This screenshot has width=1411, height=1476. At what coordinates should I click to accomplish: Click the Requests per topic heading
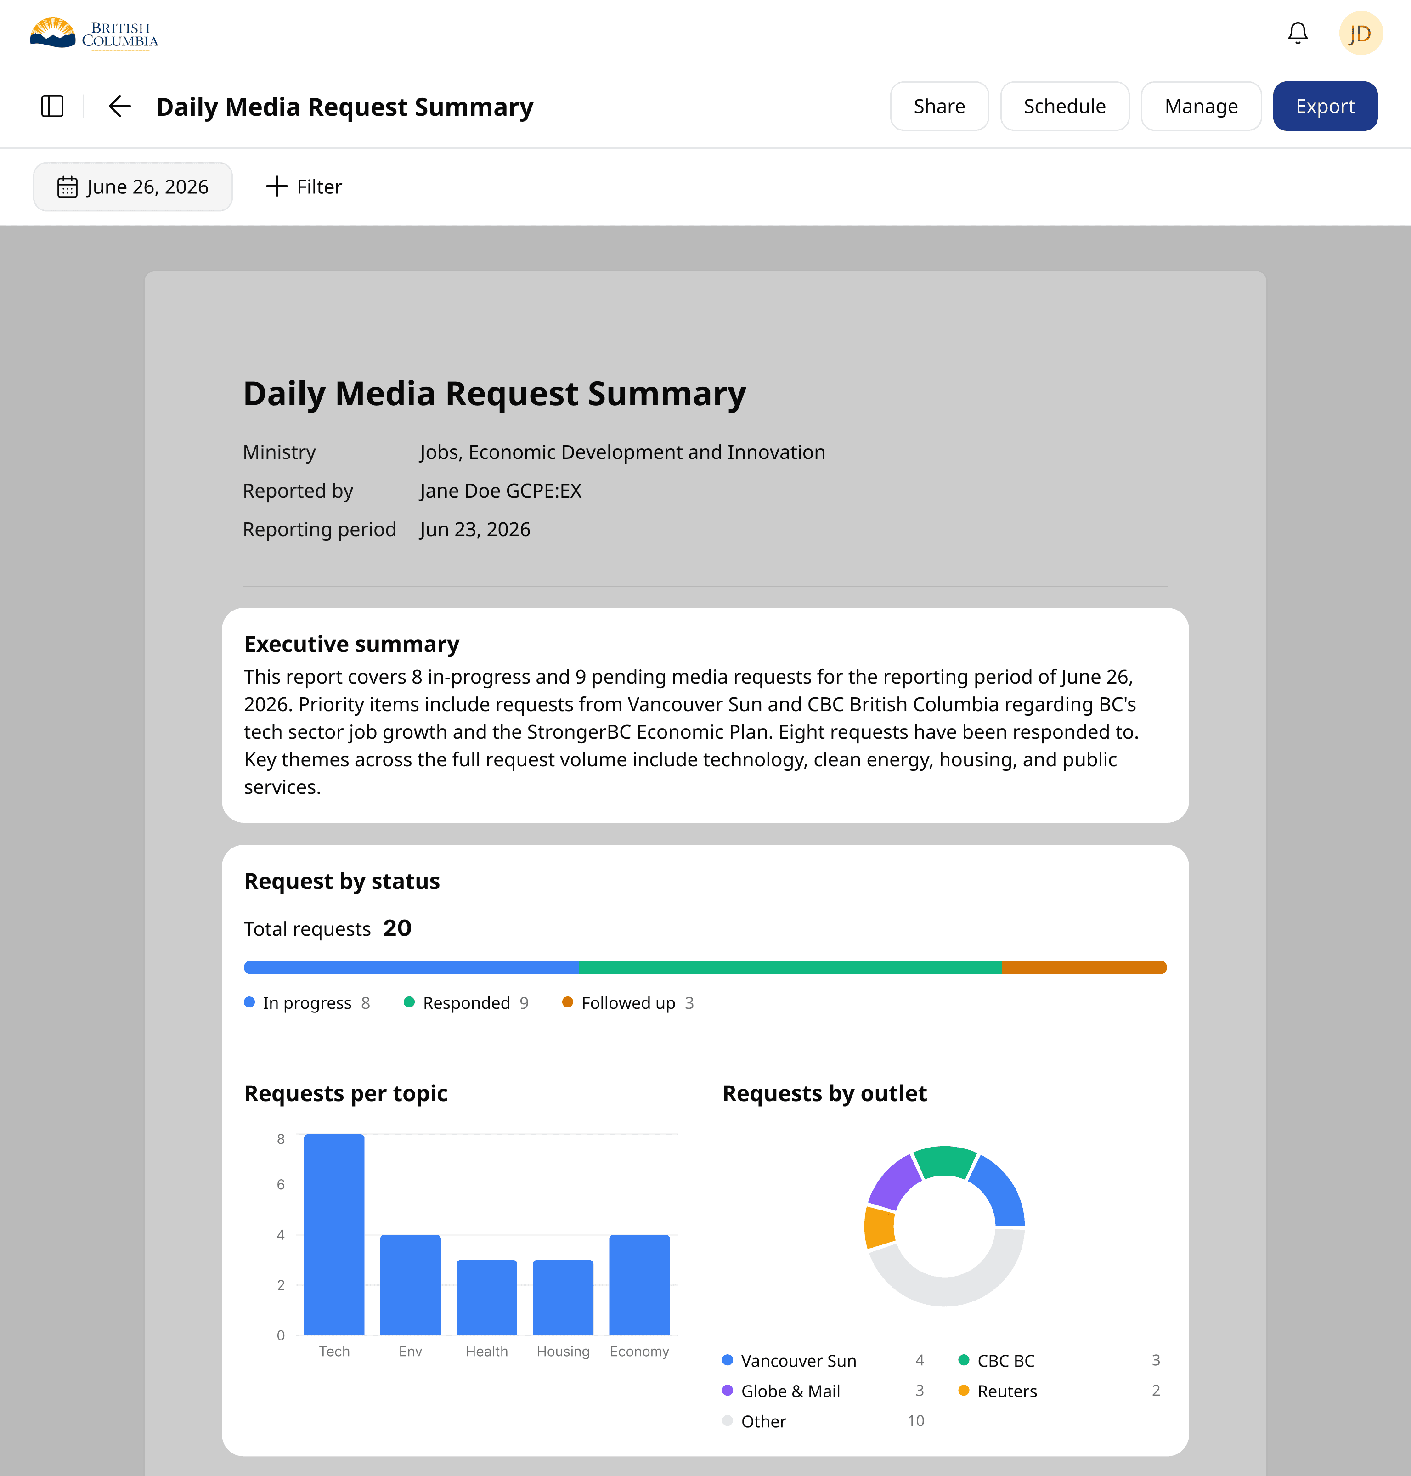[345, 1093]
